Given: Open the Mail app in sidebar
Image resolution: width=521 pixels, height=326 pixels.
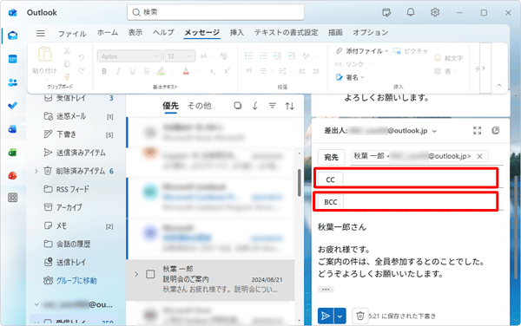Looking at the screenshot, I should coord(13,36).
